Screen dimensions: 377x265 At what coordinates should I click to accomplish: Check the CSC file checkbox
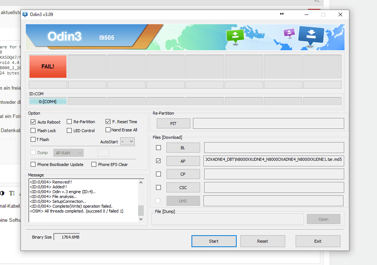coord(158,187)
